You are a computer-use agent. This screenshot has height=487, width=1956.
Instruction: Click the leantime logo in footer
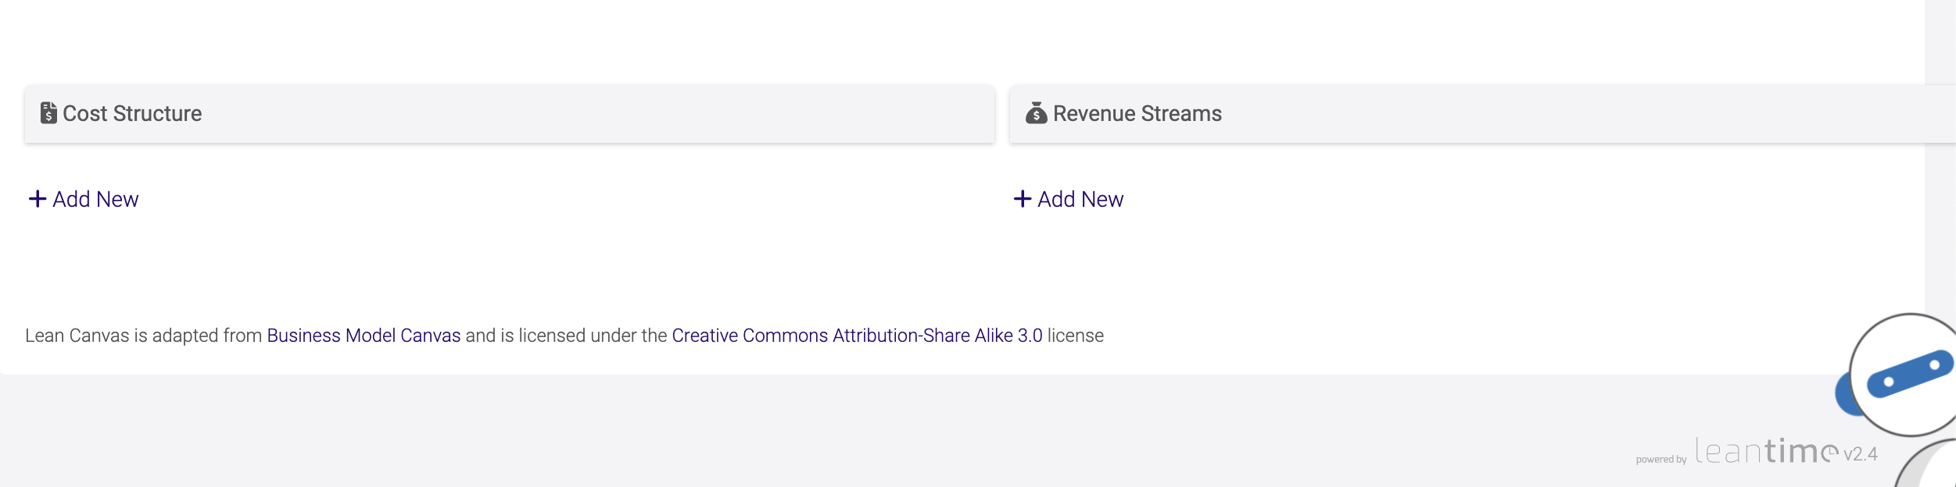point(1766,452)
